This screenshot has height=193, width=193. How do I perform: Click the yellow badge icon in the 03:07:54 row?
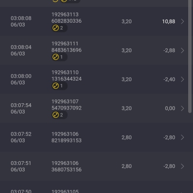pyautogui.click(x=55, y=115)
